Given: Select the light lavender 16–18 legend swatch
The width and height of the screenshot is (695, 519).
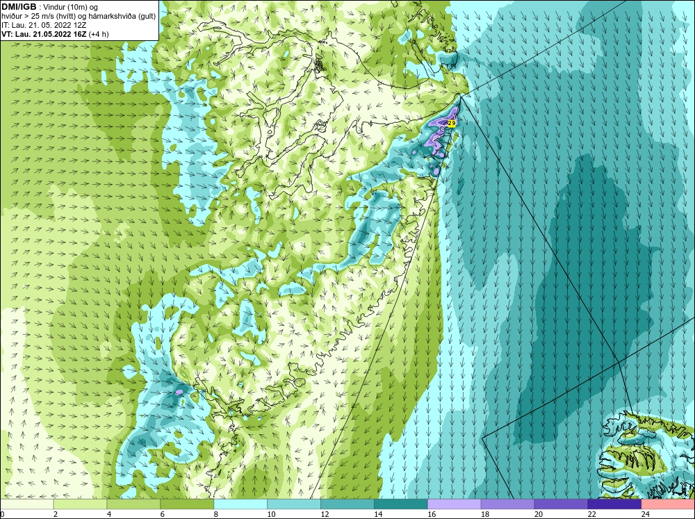Looking at the screenshot, I should (x=454, y=504).
